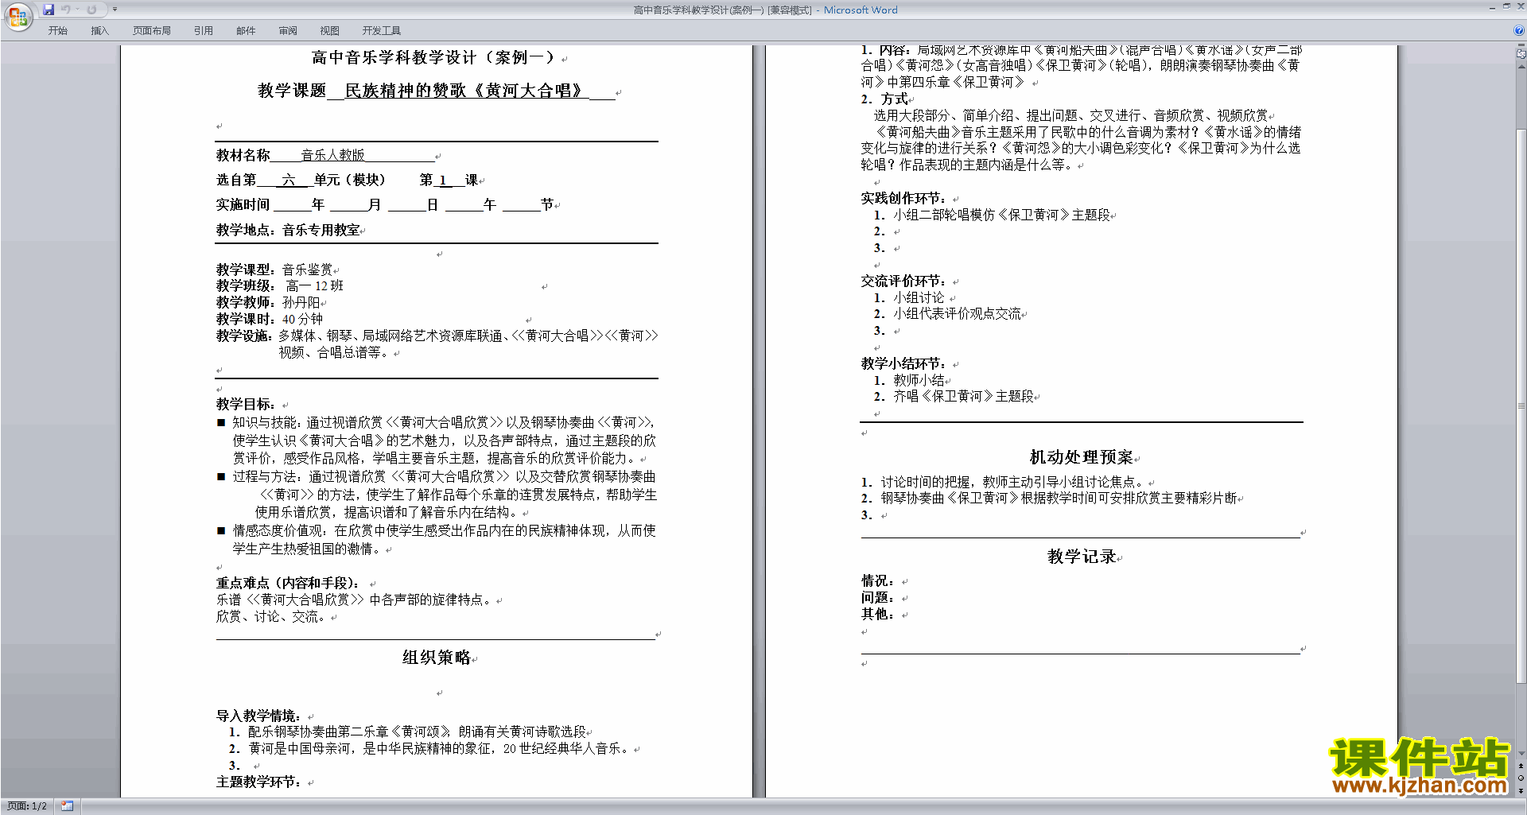Click the line 教学地点：音乐专用教室
Viewport: 1527px width, 815px height.
(288, 230)
